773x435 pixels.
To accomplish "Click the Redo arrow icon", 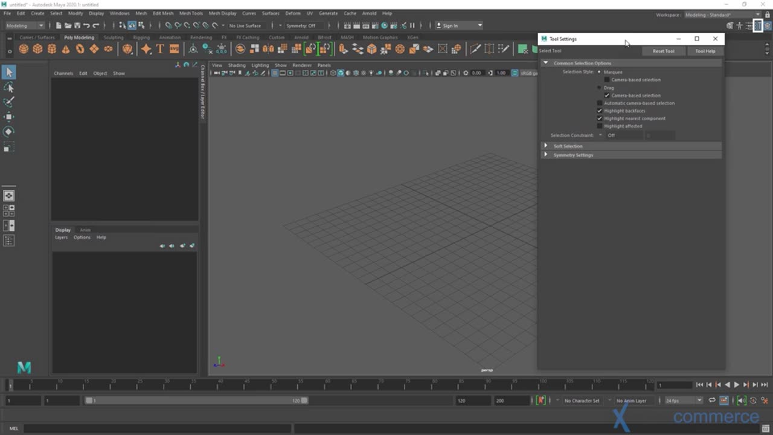I will [x=95, y=25].
